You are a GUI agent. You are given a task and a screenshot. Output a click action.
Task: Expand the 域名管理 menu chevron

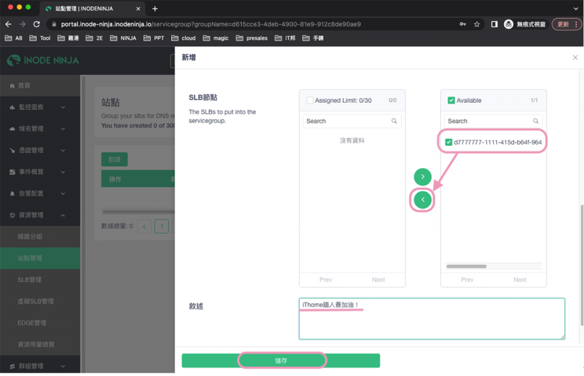[x=63, y=128]
